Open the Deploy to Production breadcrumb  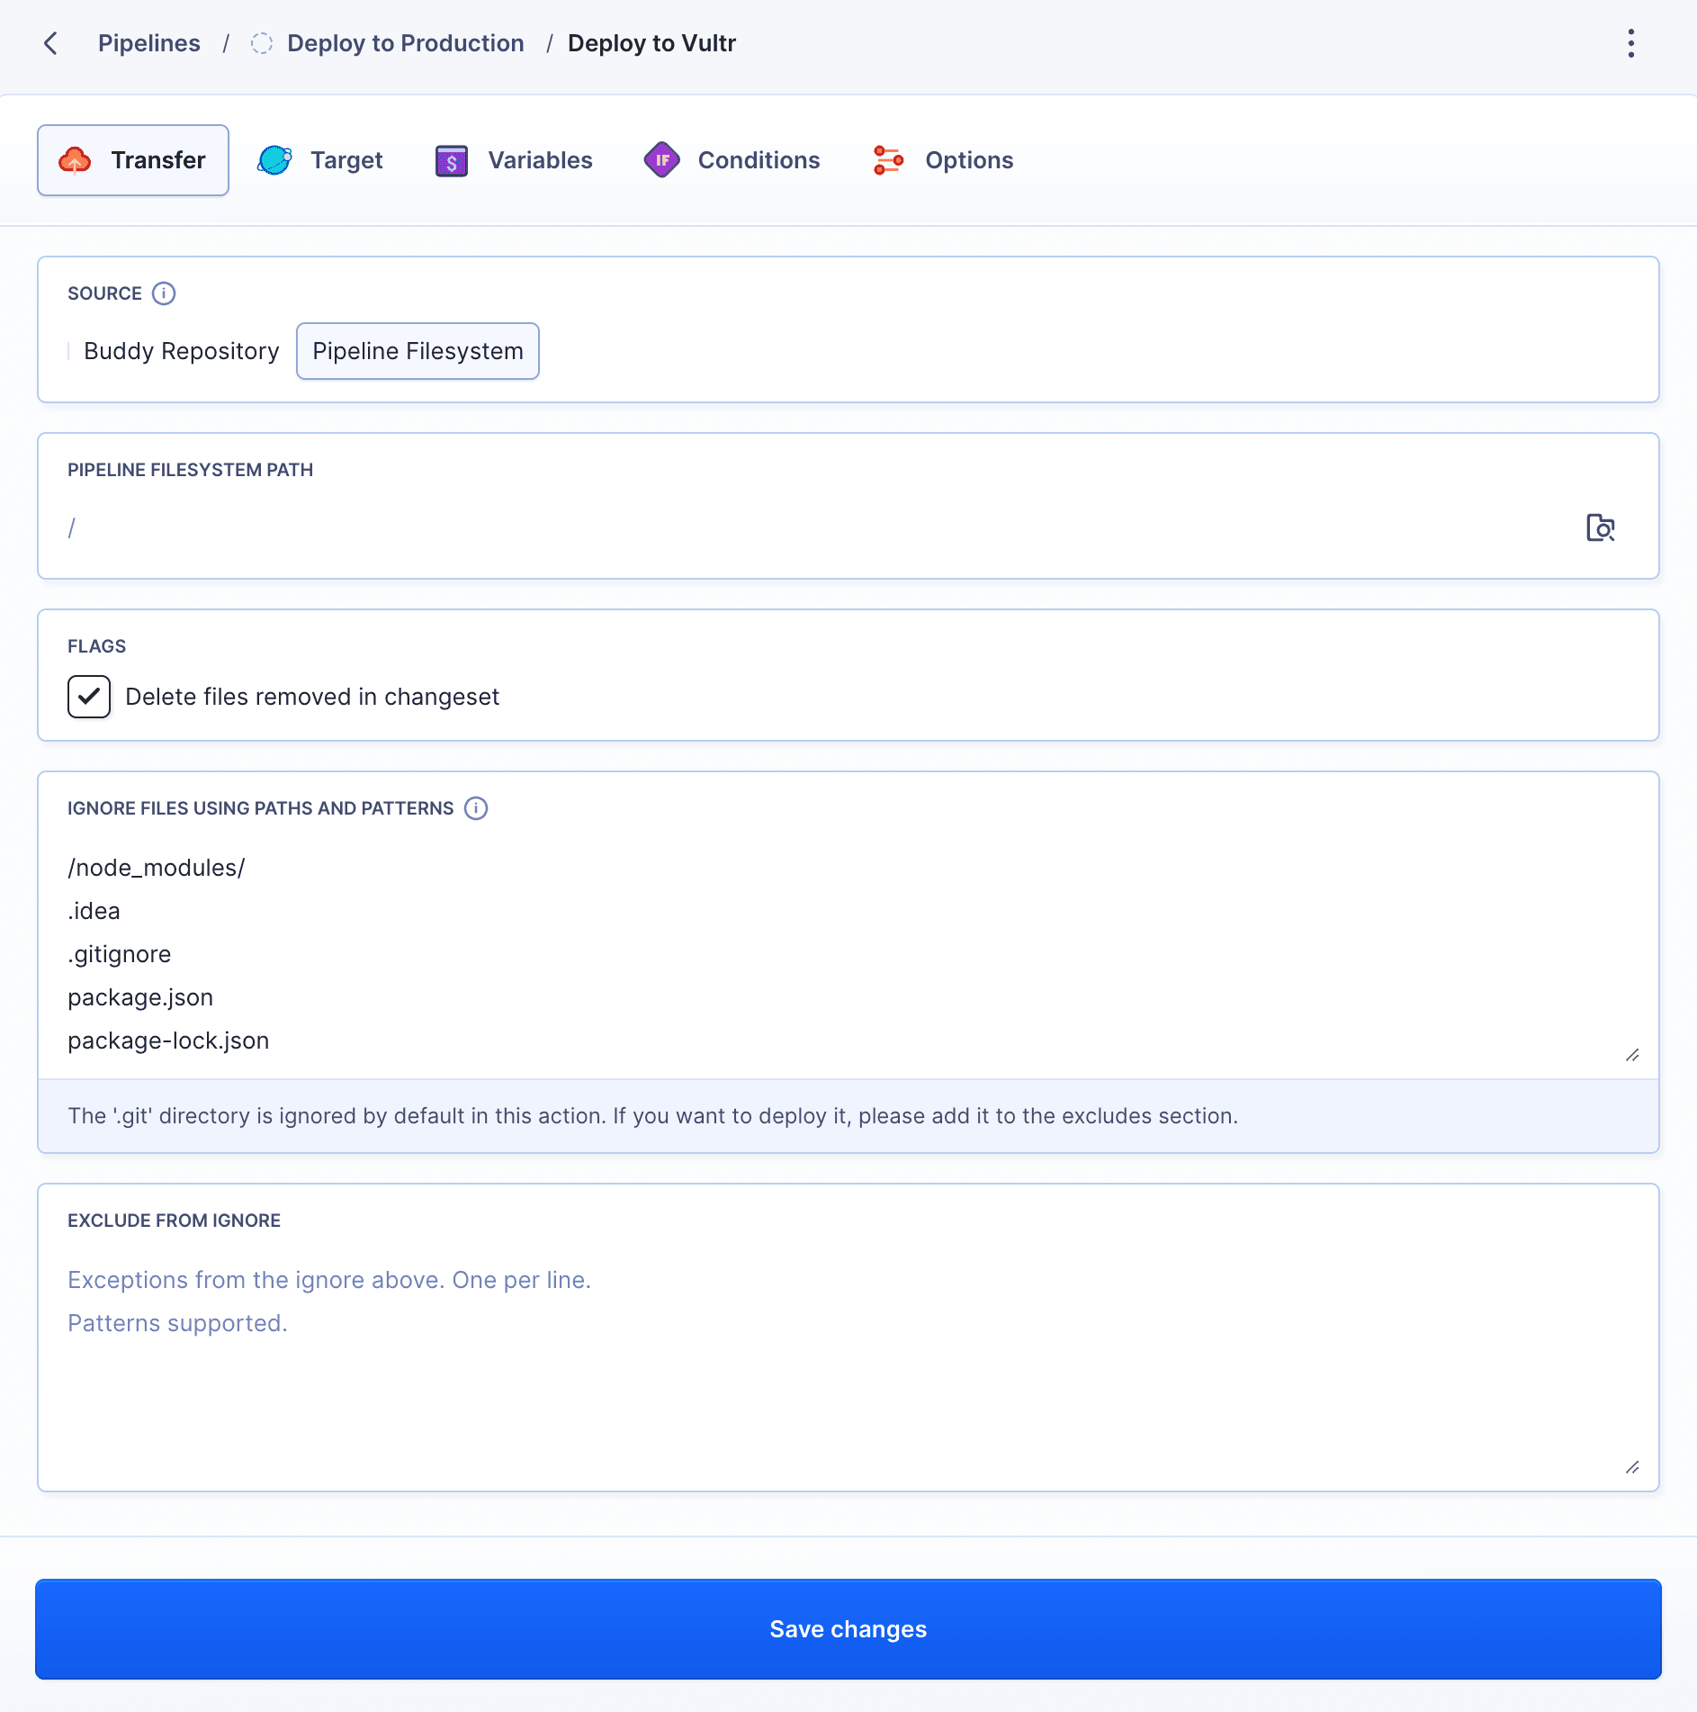click(x=405, y=42)
